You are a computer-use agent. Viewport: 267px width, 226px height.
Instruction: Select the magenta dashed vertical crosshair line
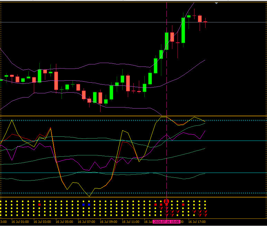click(x=166, y=110)
